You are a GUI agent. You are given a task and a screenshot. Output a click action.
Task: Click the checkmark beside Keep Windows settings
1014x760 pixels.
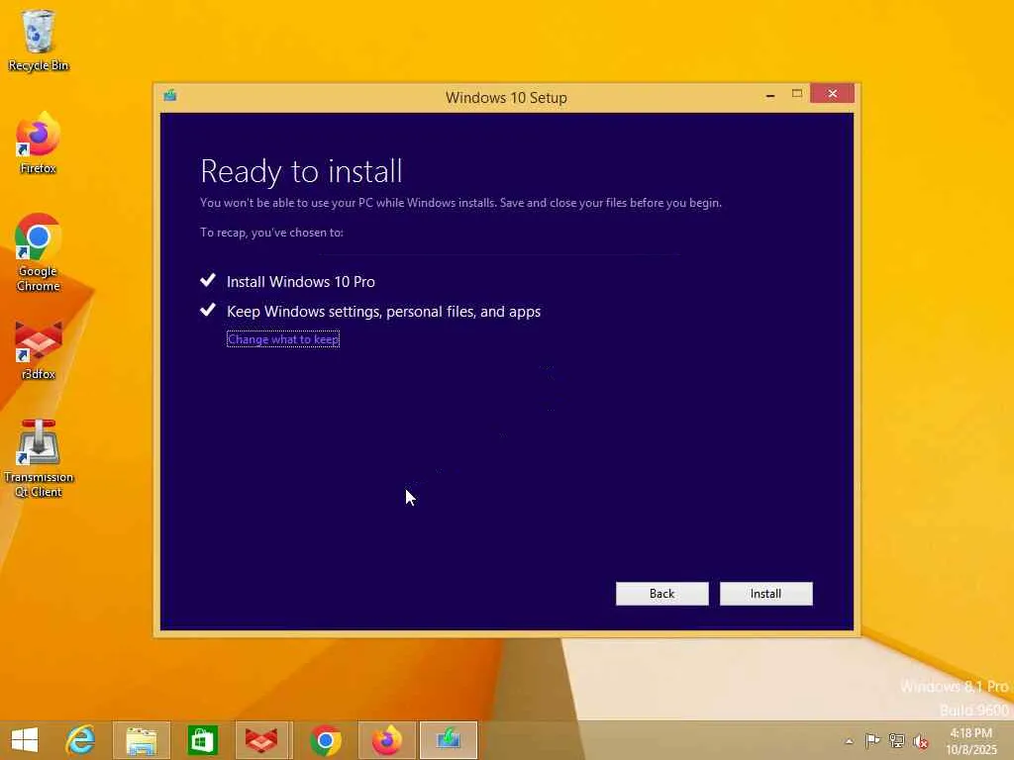point(208,310)
